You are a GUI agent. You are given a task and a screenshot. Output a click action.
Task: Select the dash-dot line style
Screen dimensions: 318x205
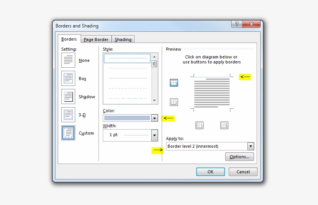(128, 99)
